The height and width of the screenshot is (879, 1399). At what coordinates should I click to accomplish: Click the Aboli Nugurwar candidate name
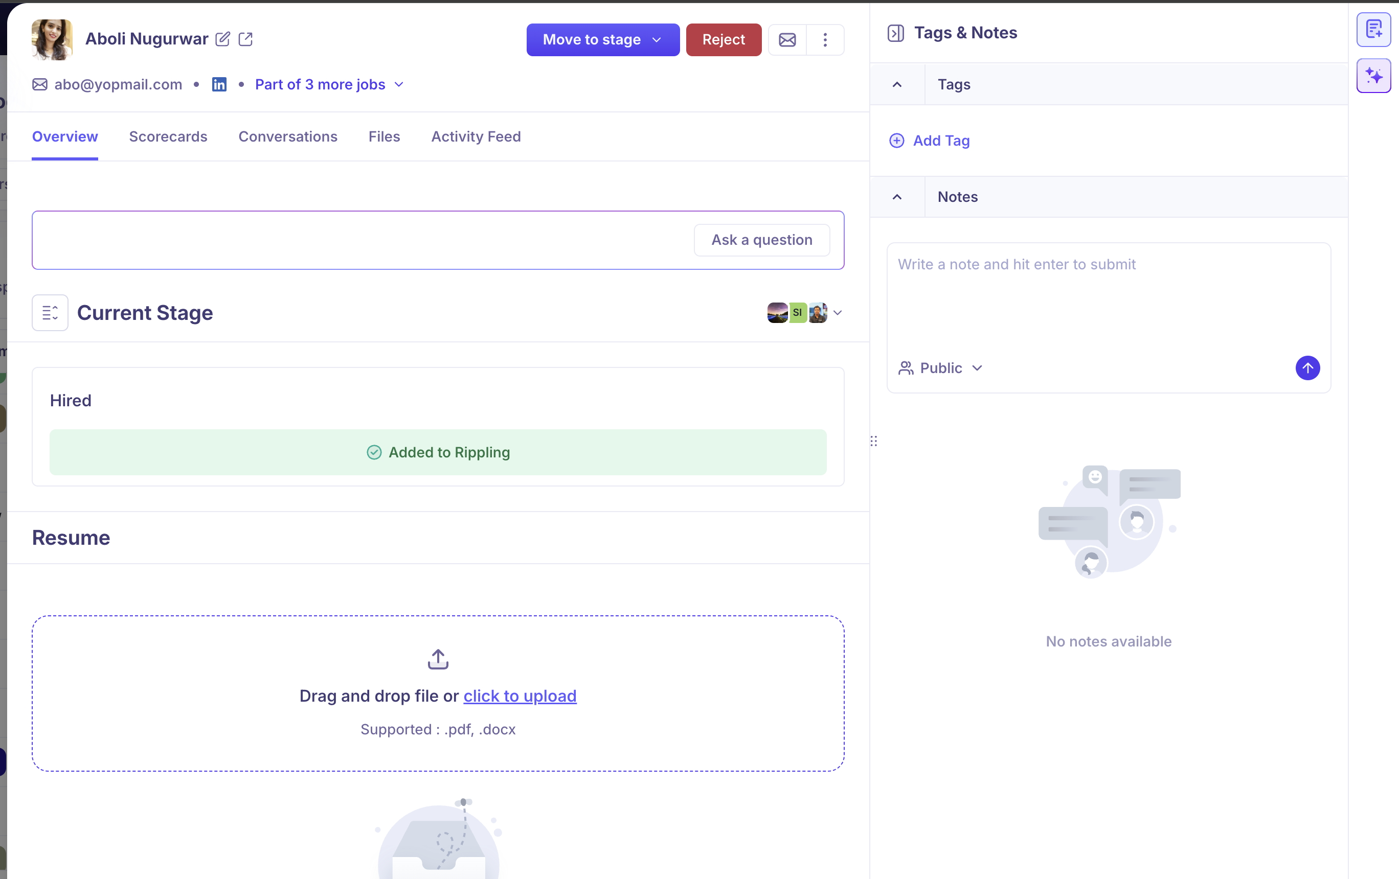(x=147, y=39)
